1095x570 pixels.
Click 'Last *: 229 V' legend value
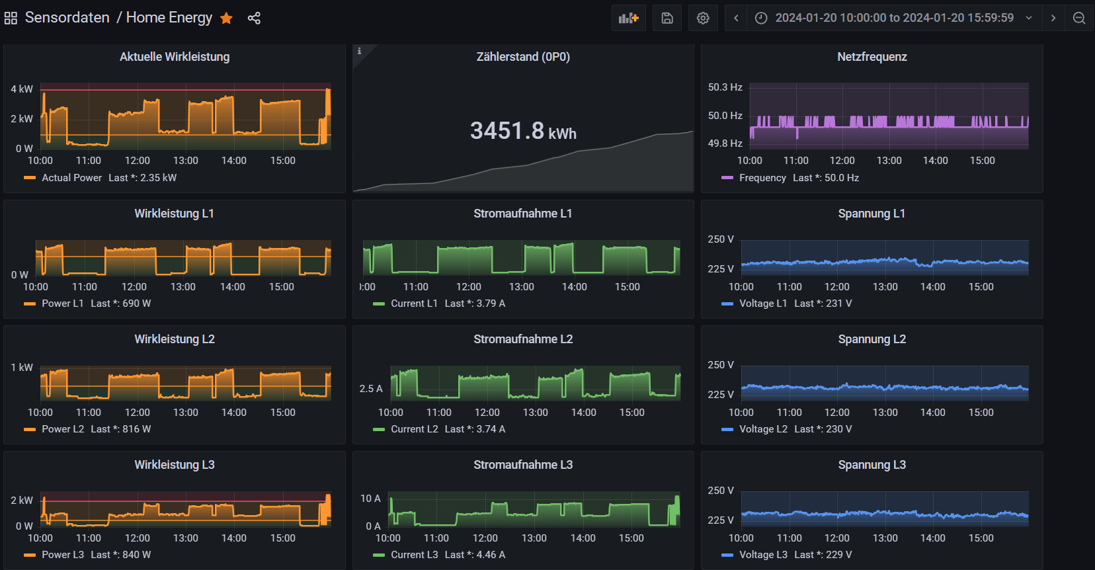[823, 555]
